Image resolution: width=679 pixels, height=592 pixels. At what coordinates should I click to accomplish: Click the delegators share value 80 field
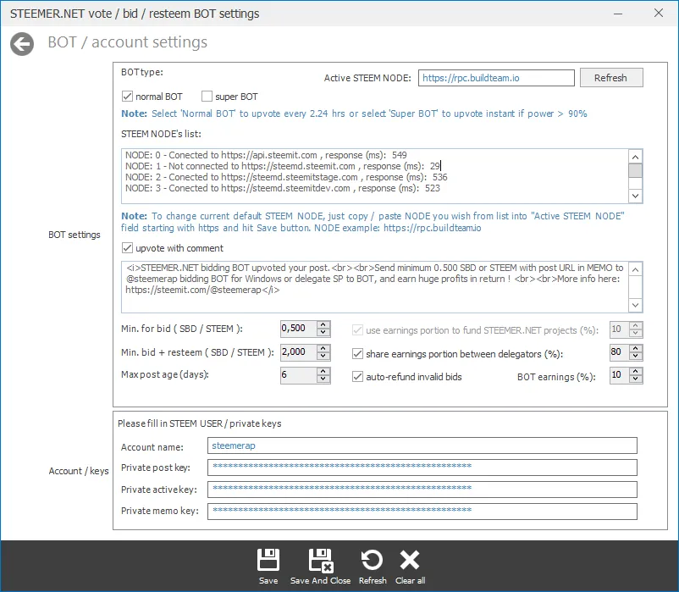click(x=619, y=352)
